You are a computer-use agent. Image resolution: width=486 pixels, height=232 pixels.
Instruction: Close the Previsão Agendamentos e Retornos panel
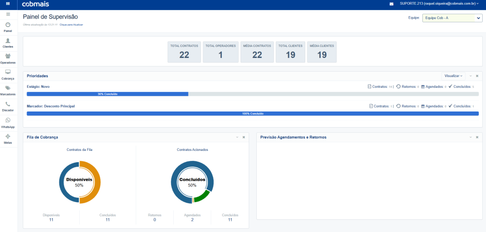tap(477, 137)
